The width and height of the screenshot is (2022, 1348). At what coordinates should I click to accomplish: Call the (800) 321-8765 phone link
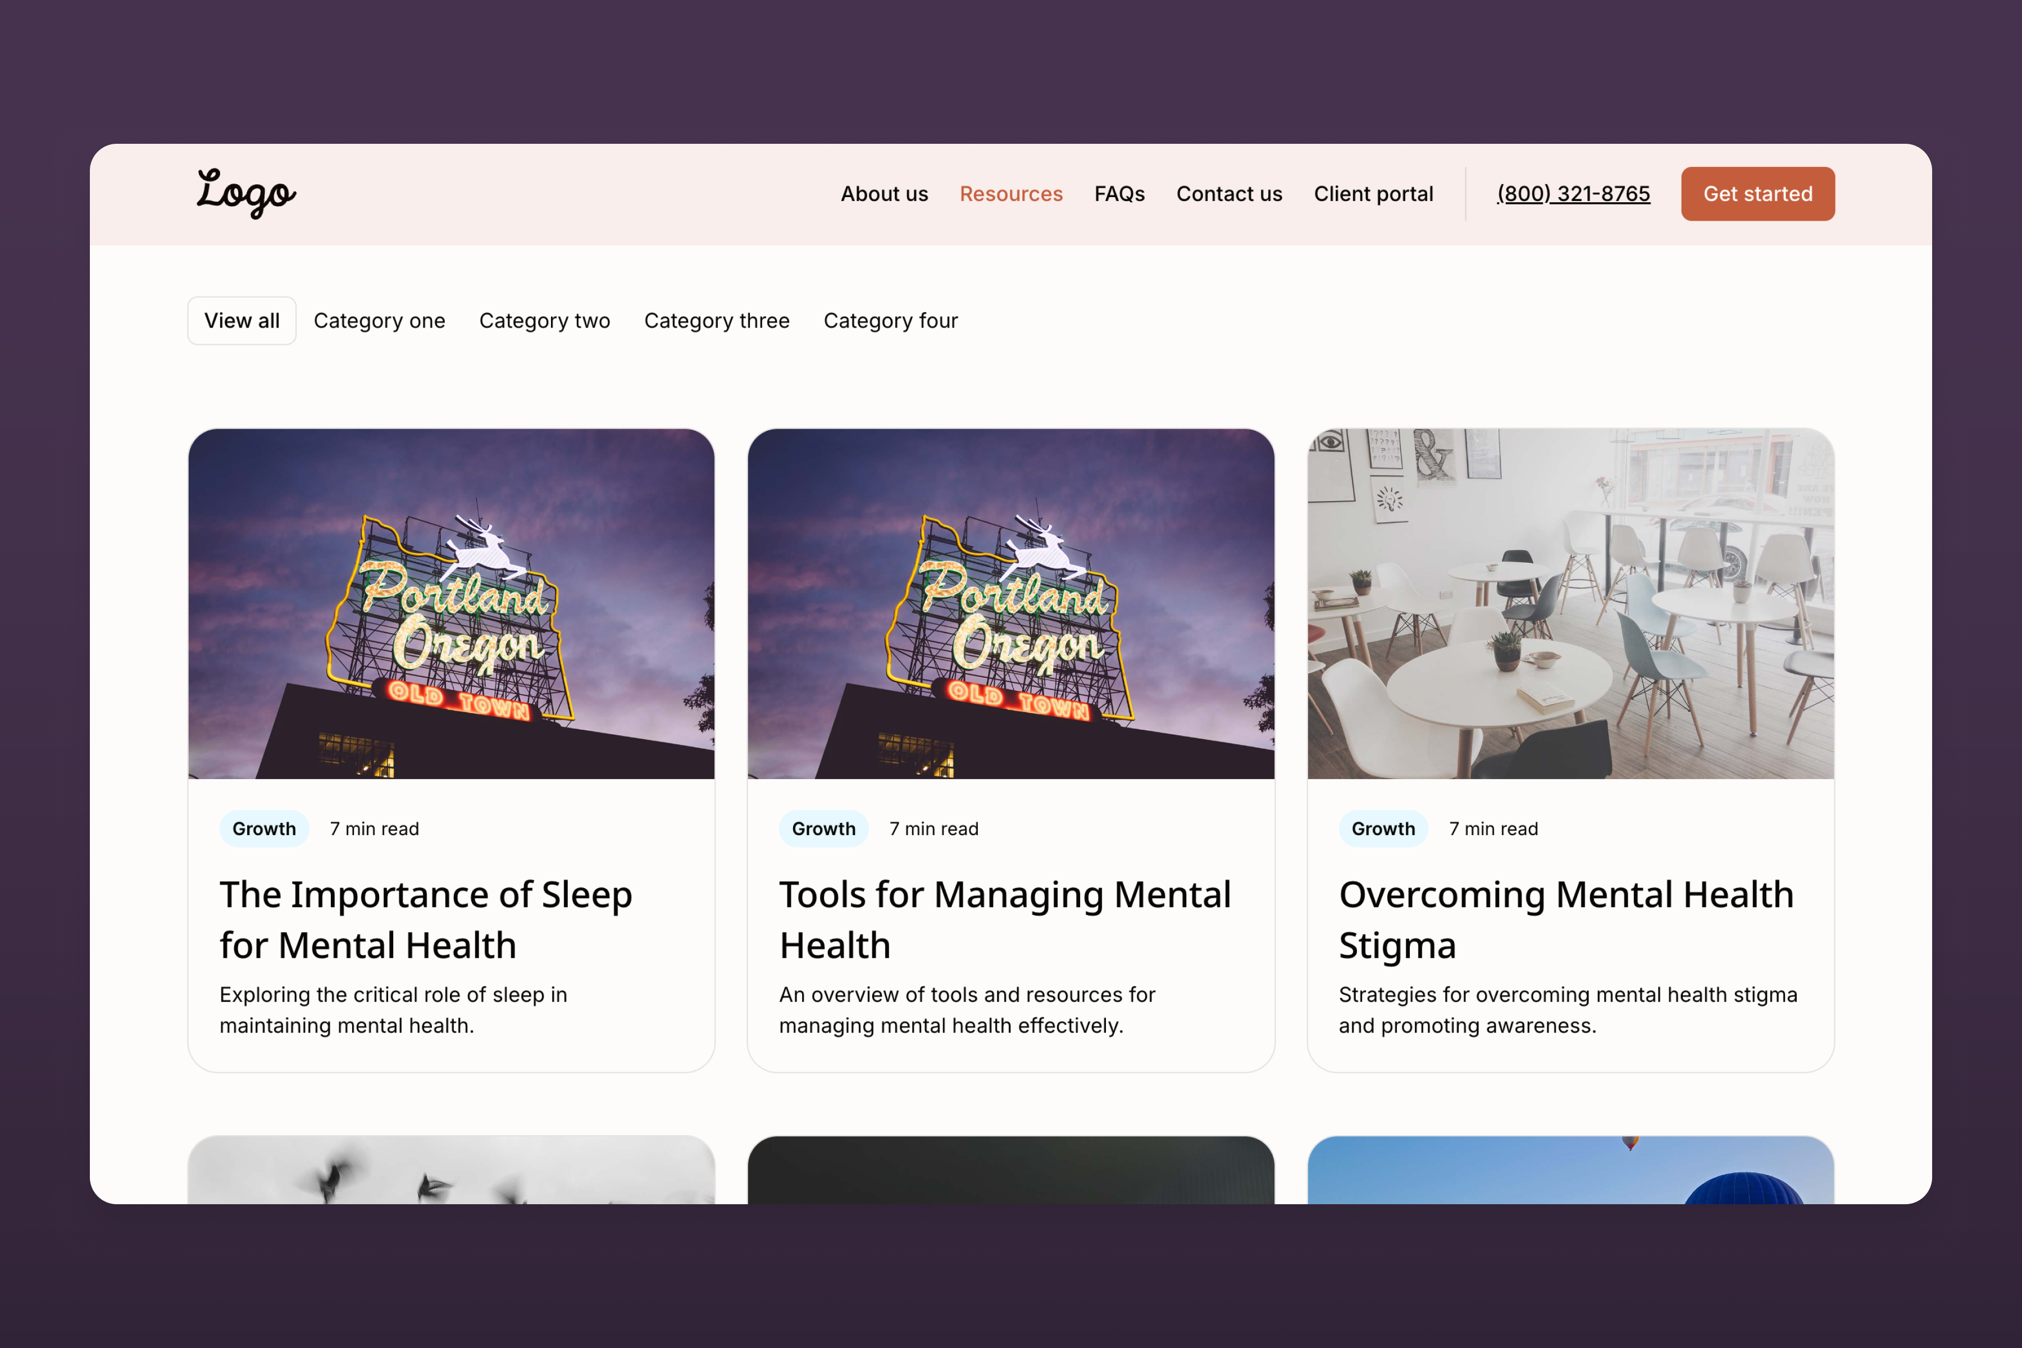pos(1572,194)
